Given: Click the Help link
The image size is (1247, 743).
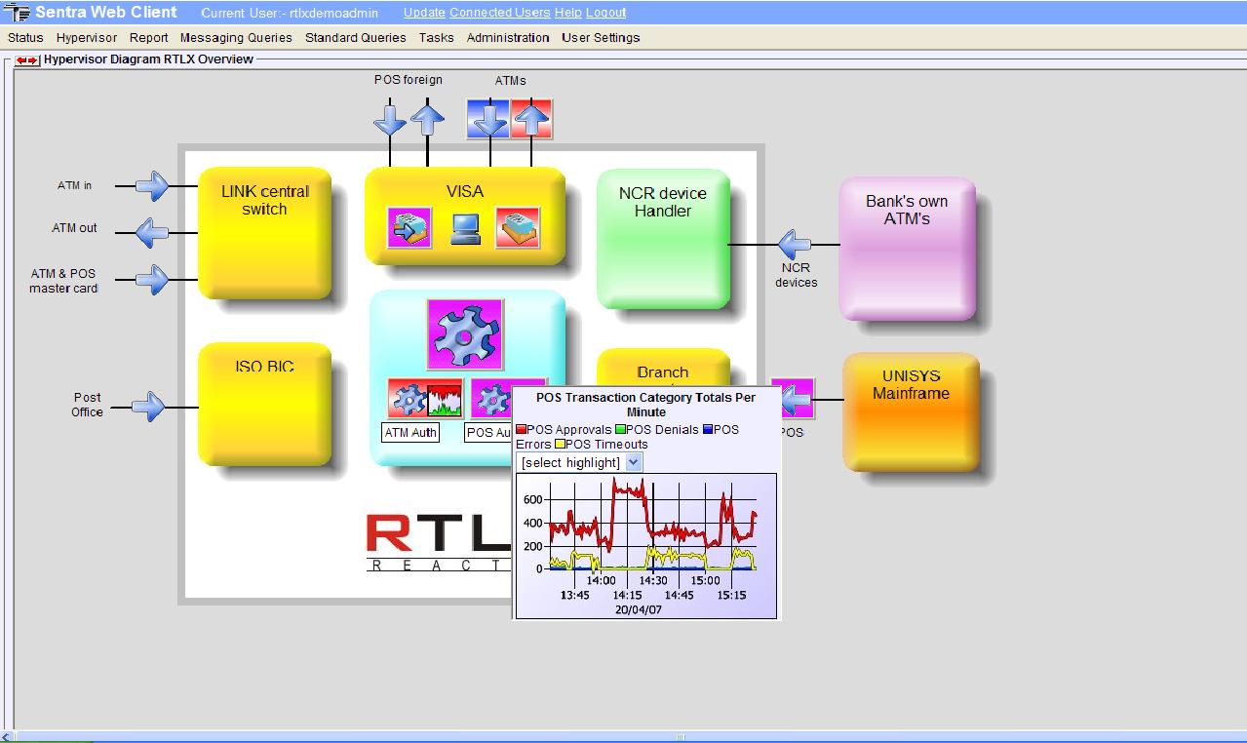Looking at the screenshot, I should pos(567,13).
